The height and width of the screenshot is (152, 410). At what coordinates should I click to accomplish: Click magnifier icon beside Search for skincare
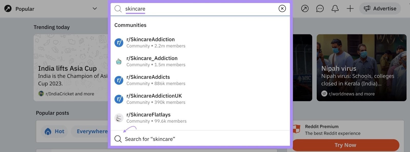coord(118,139)
